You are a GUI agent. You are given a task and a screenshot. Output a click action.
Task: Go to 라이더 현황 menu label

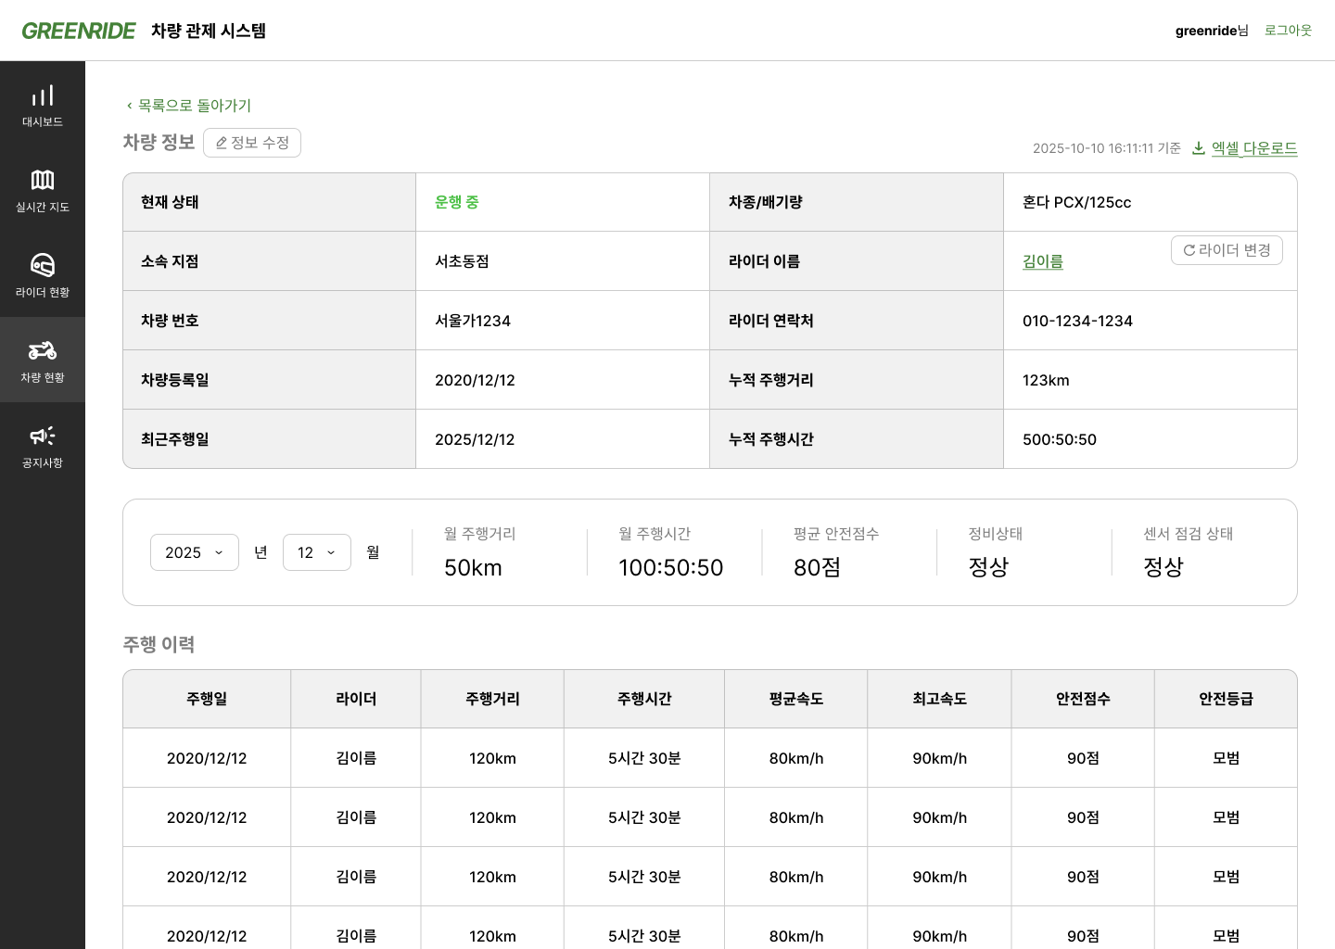point(43,293)
